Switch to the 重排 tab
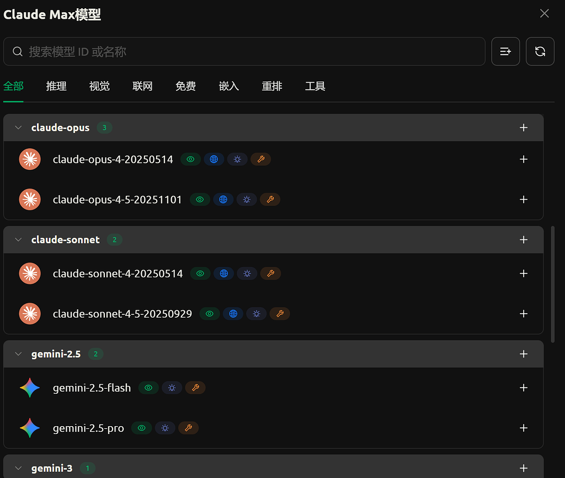The width and height of the screenshot is (565, 478). (x=272, y=86)
